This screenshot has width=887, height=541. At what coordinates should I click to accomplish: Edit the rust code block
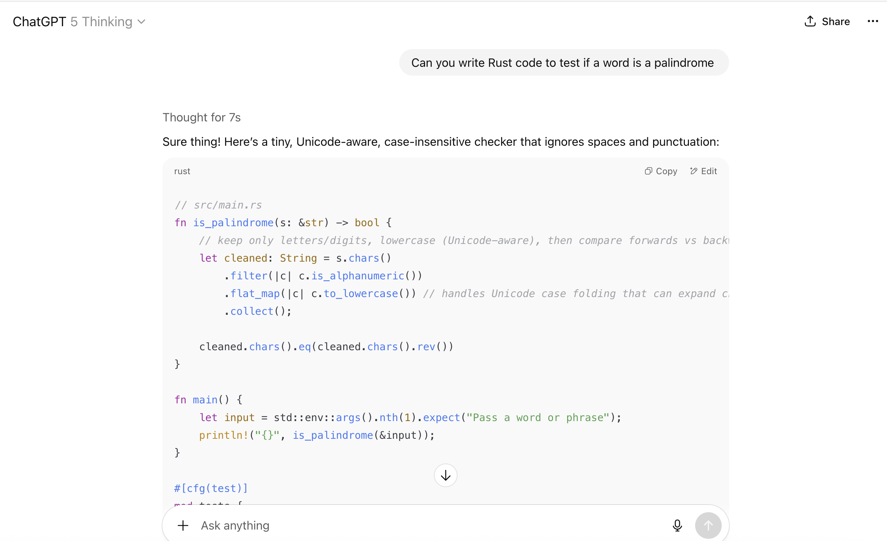[703, 171]
